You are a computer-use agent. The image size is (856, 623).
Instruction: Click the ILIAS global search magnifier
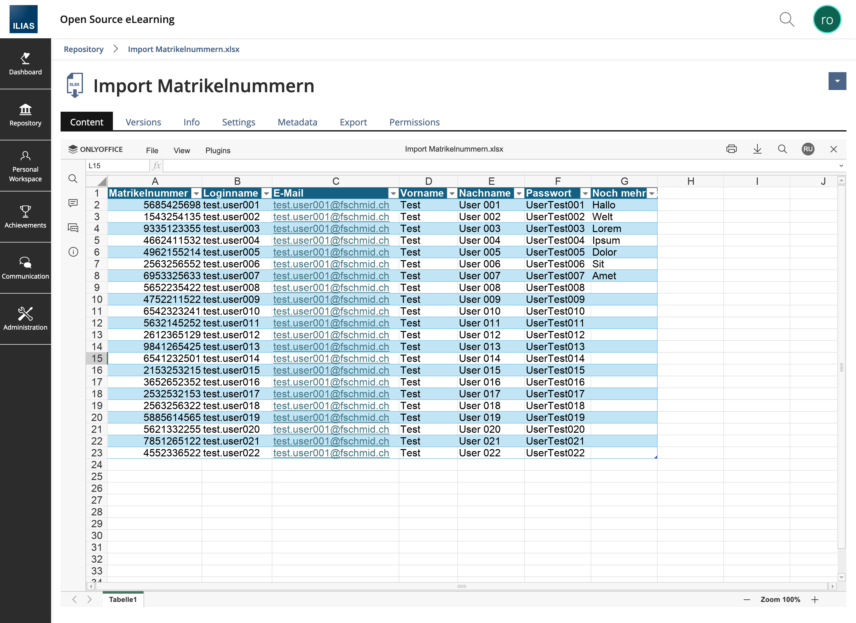pos(786,19)
